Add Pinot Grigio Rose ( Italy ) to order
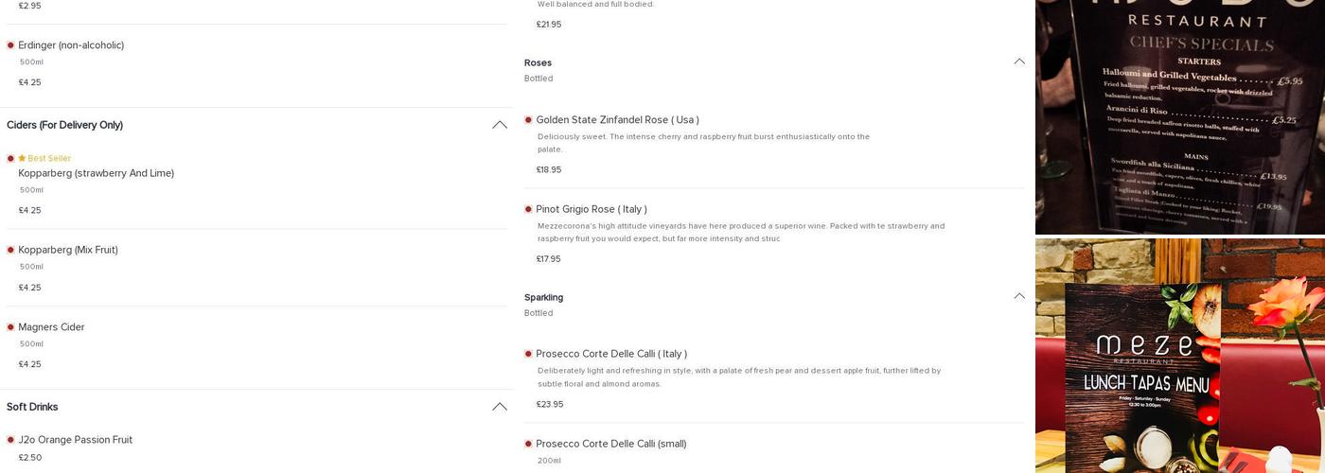This screenshot has width=1325, height=473. point(591,209)
